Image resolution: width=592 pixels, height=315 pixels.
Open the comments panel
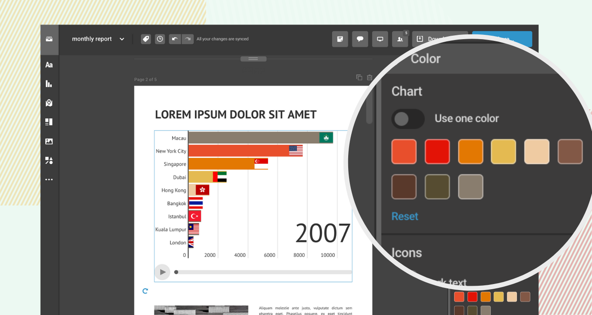pyautogui.click(x=360, y=39)
